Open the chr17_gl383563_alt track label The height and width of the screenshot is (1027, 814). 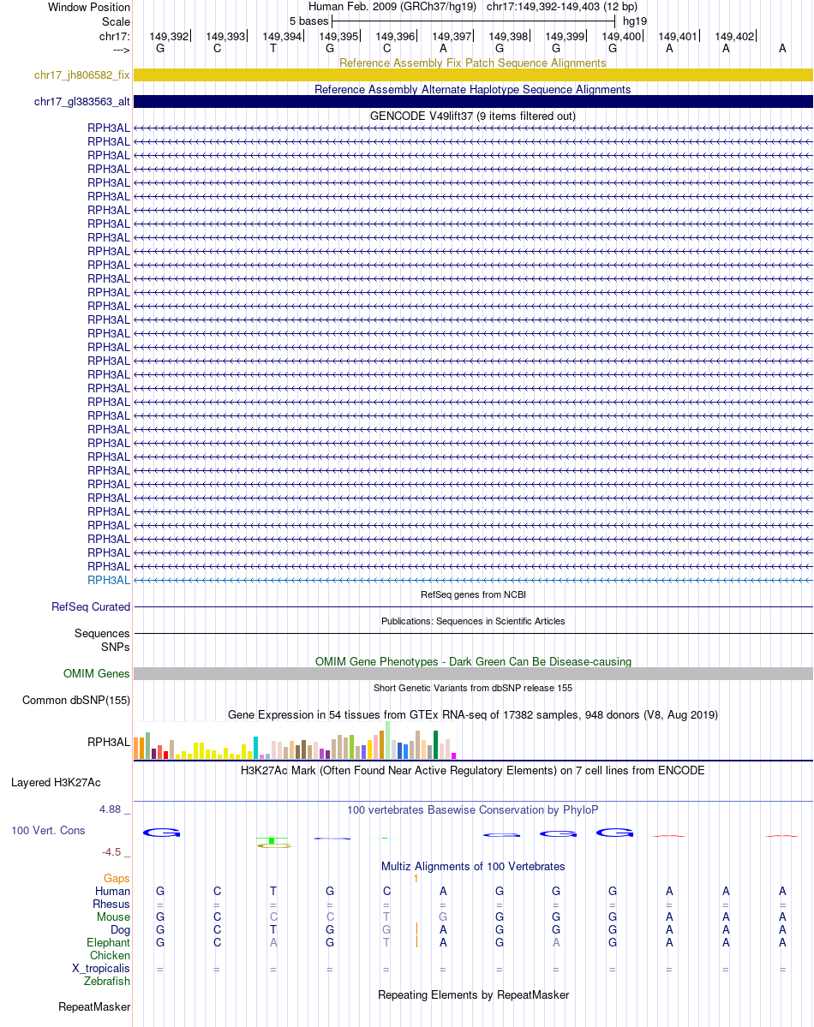82,102
